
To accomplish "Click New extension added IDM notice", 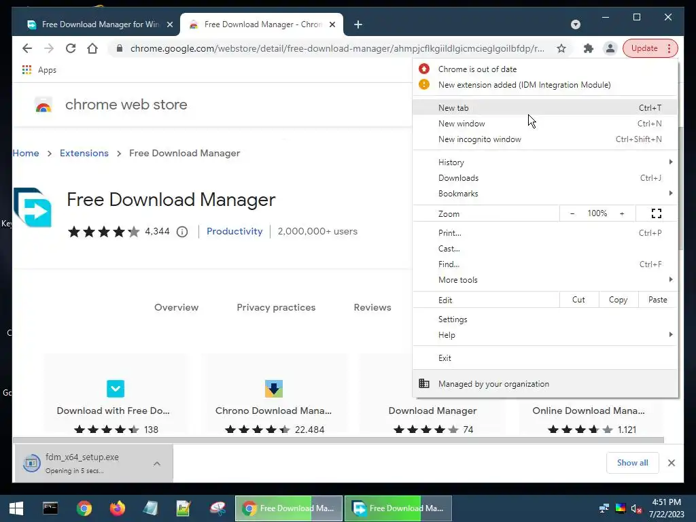I will point(544,85).
